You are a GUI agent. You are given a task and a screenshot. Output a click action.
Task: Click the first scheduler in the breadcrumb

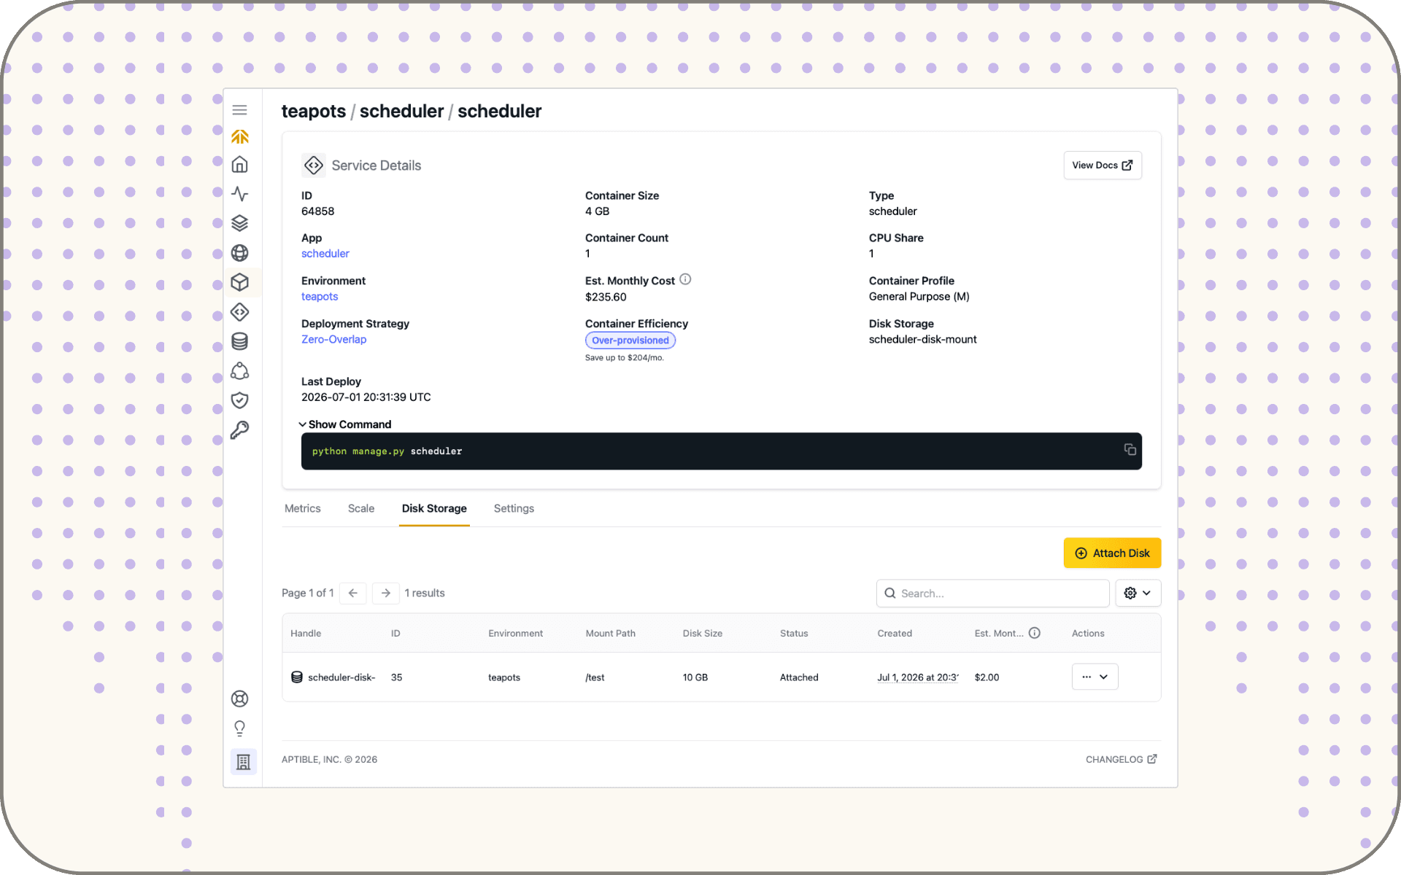pos(401,111)
